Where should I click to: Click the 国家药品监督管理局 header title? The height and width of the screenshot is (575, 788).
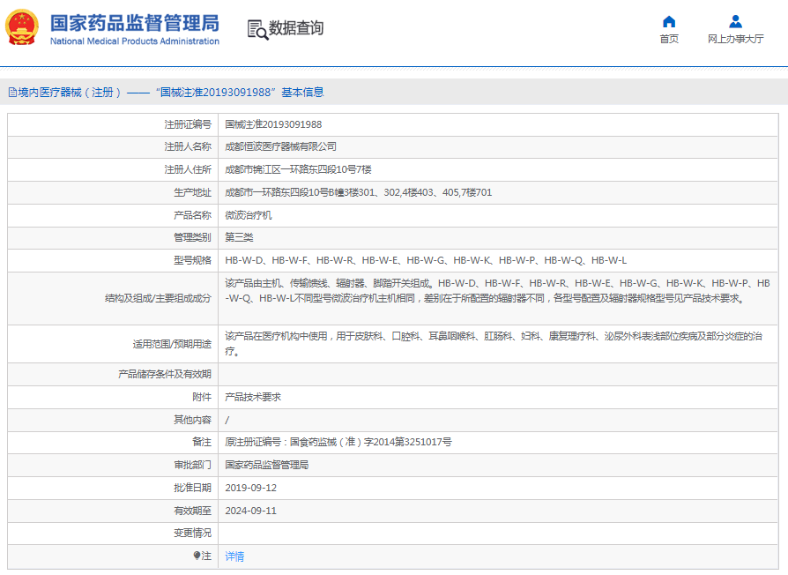pyautogui.click(x=134, y=23)
